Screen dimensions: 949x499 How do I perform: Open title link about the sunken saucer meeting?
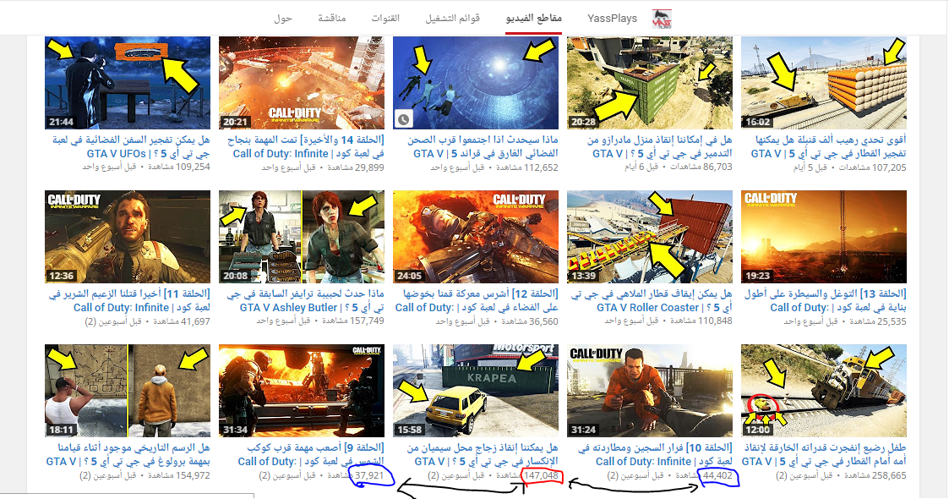(x=483, y=146)
